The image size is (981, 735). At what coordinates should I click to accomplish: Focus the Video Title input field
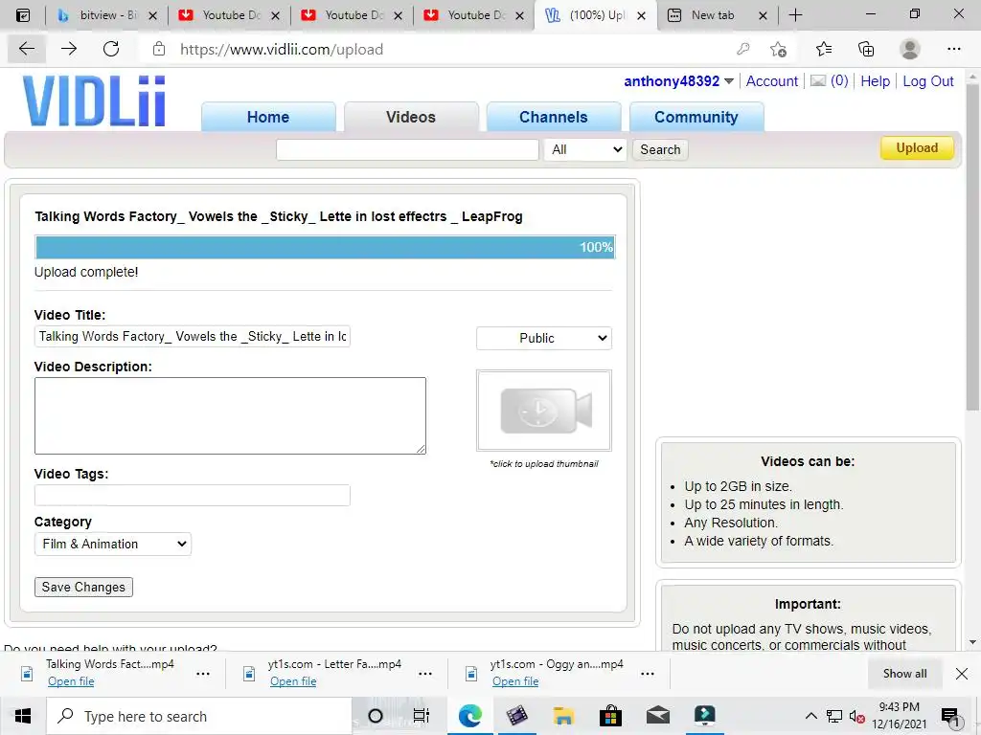click(192, 336)
